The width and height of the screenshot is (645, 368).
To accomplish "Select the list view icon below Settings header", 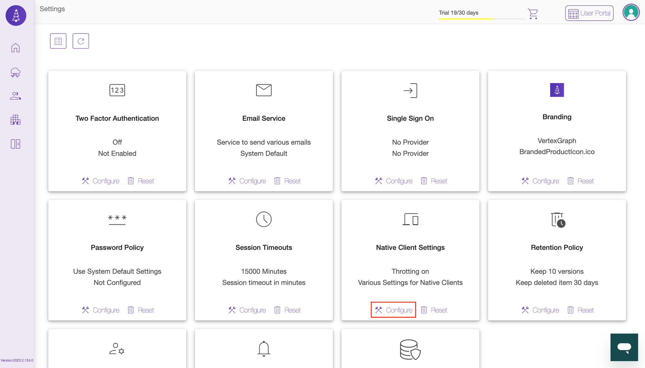I will (x=58, y=41).
